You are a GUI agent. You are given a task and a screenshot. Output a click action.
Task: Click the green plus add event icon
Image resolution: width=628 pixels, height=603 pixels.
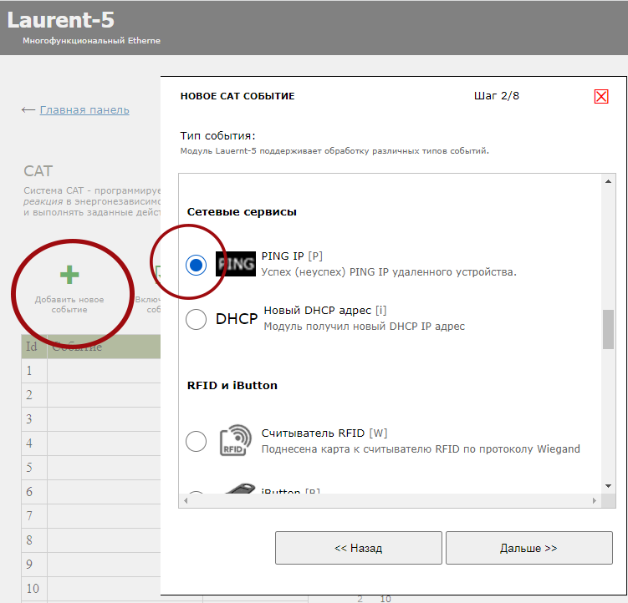pyautogui.click(x=69, y=276)
